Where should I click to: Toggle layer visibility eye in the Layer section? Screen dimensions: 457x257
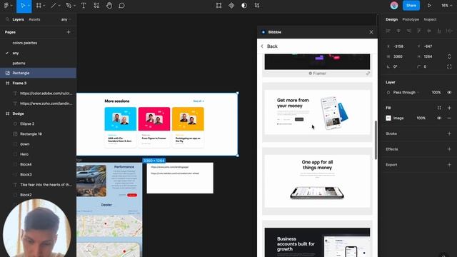[449, 92]
